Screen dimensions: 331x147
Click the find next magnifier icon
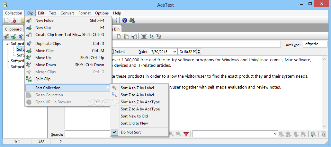coord(179,134)
